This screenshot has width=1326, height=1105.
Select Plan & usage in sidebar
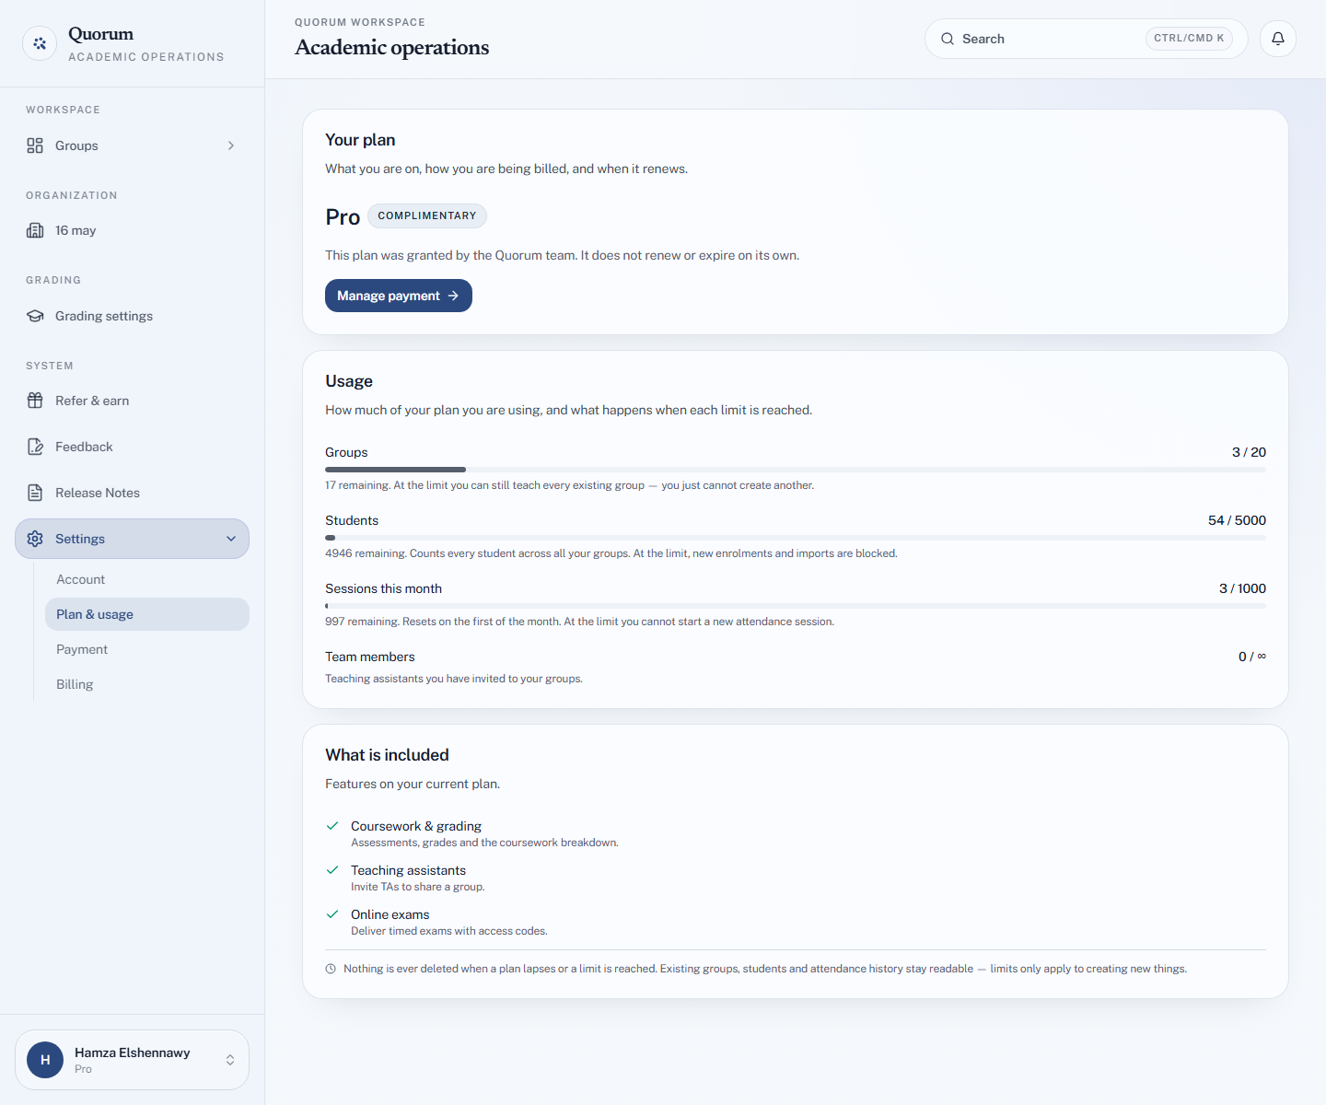(x=147, y=614)
